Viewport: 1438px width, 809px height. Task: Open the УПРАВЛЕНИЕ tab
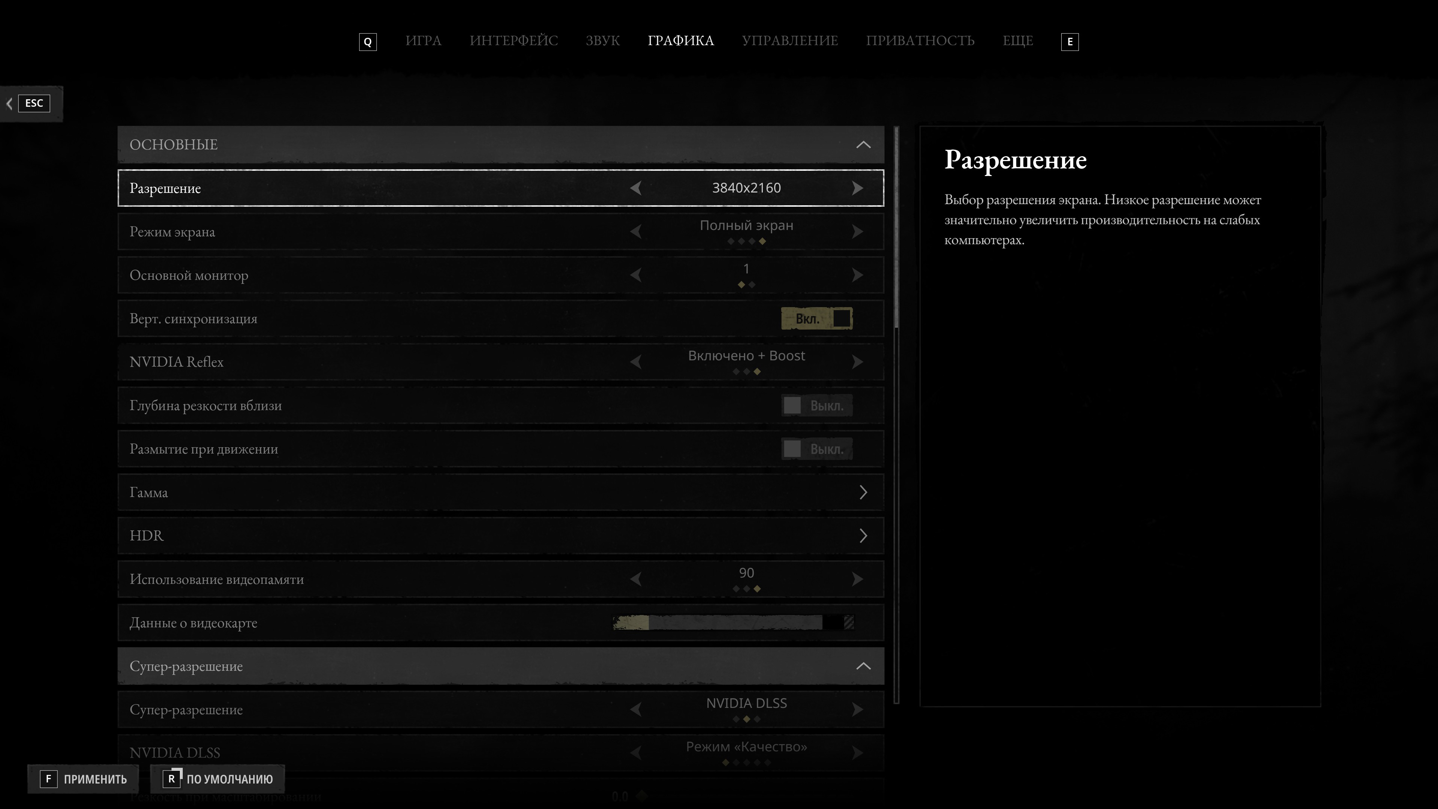tap(789, 41)
